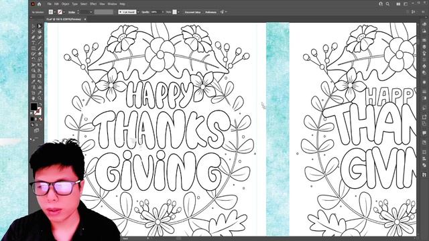The image size is (429, 241).
Task: Select the Pen tool
Action: [x=34, y=37]
